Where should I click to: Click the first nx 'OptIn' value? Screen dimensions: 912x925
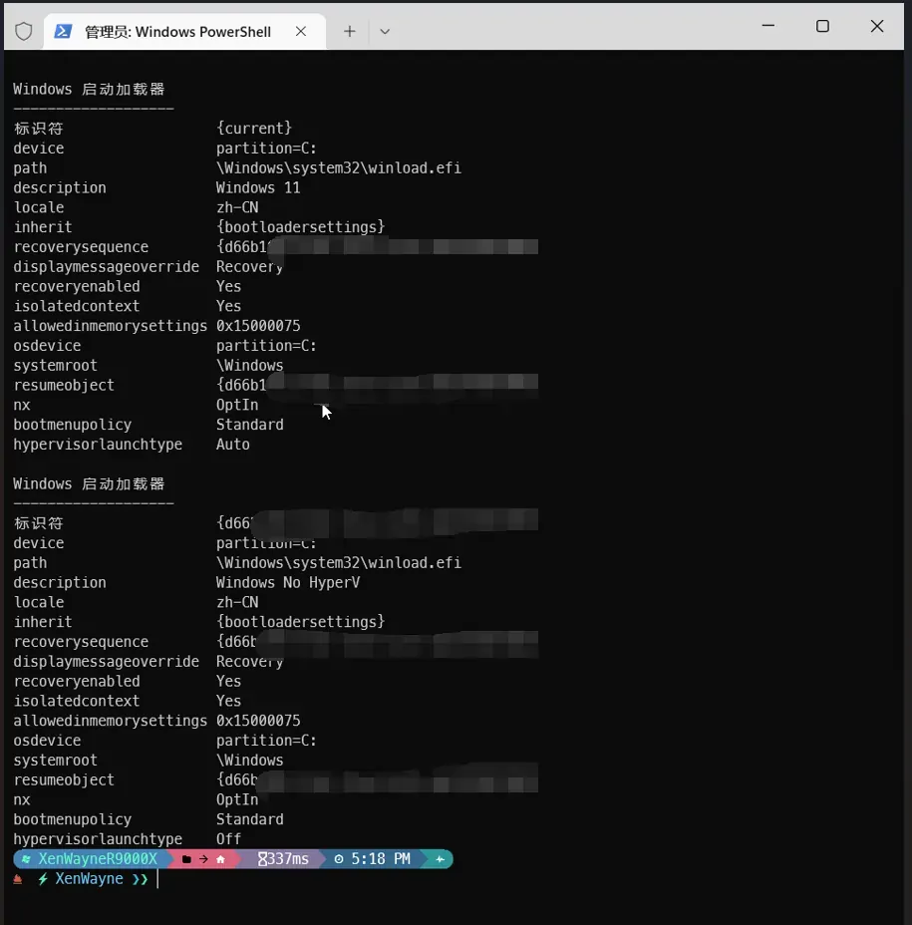pyautogui.click(x=237, y=406)
